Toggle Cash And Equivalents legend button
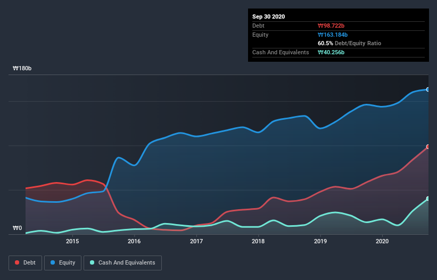Viewport: 437px width, 280px height. point(122,263)
